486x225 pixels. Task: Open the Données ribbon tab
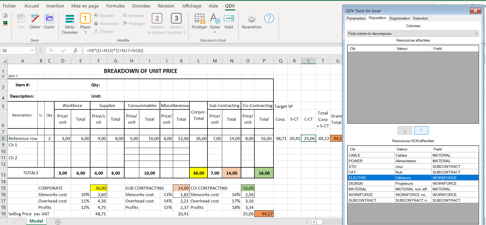click(141, 6)
